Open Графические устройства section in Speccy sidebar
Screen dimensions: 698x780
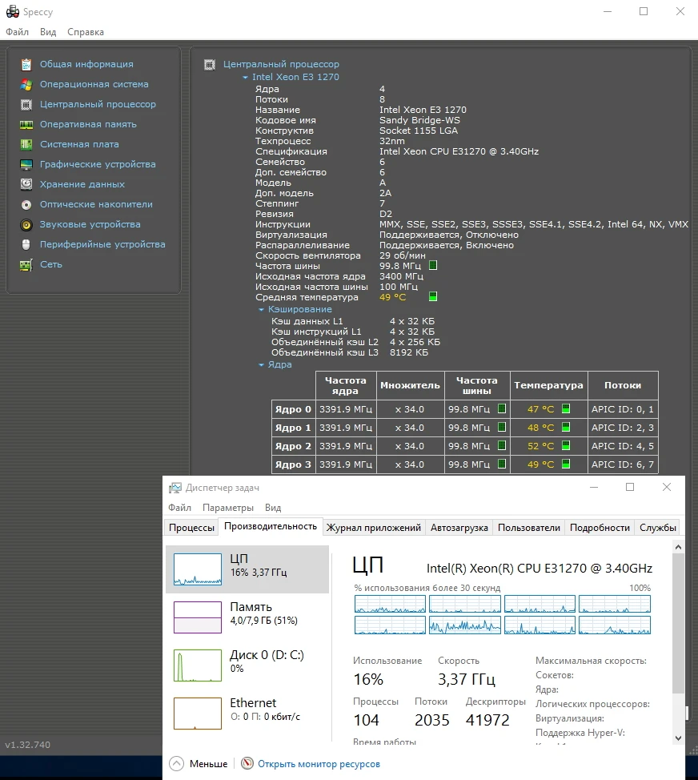(x=98, y=164)
